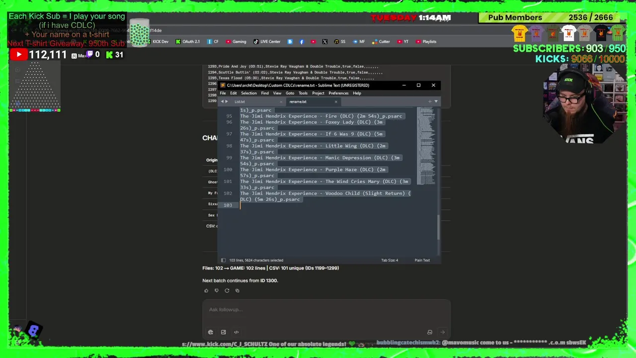Click the code brackets icon
This screenshot has height=358, width=636.
click(237, 332)
